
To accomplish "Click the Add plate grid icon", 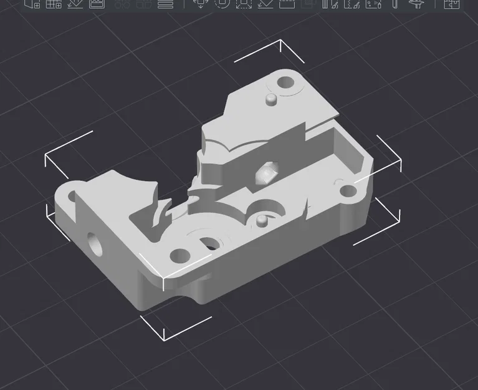I will pyautogui.click(x=54, y=4).
